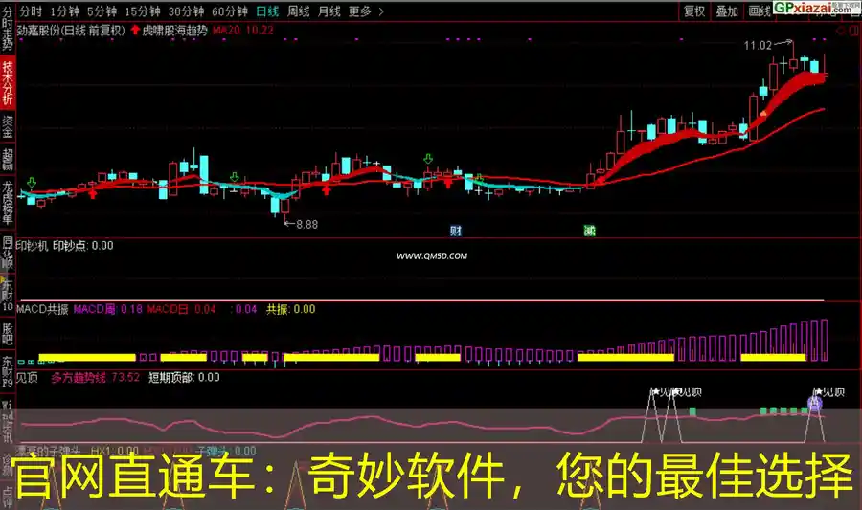Click the 叠加 overlay button

click(727, 11)
